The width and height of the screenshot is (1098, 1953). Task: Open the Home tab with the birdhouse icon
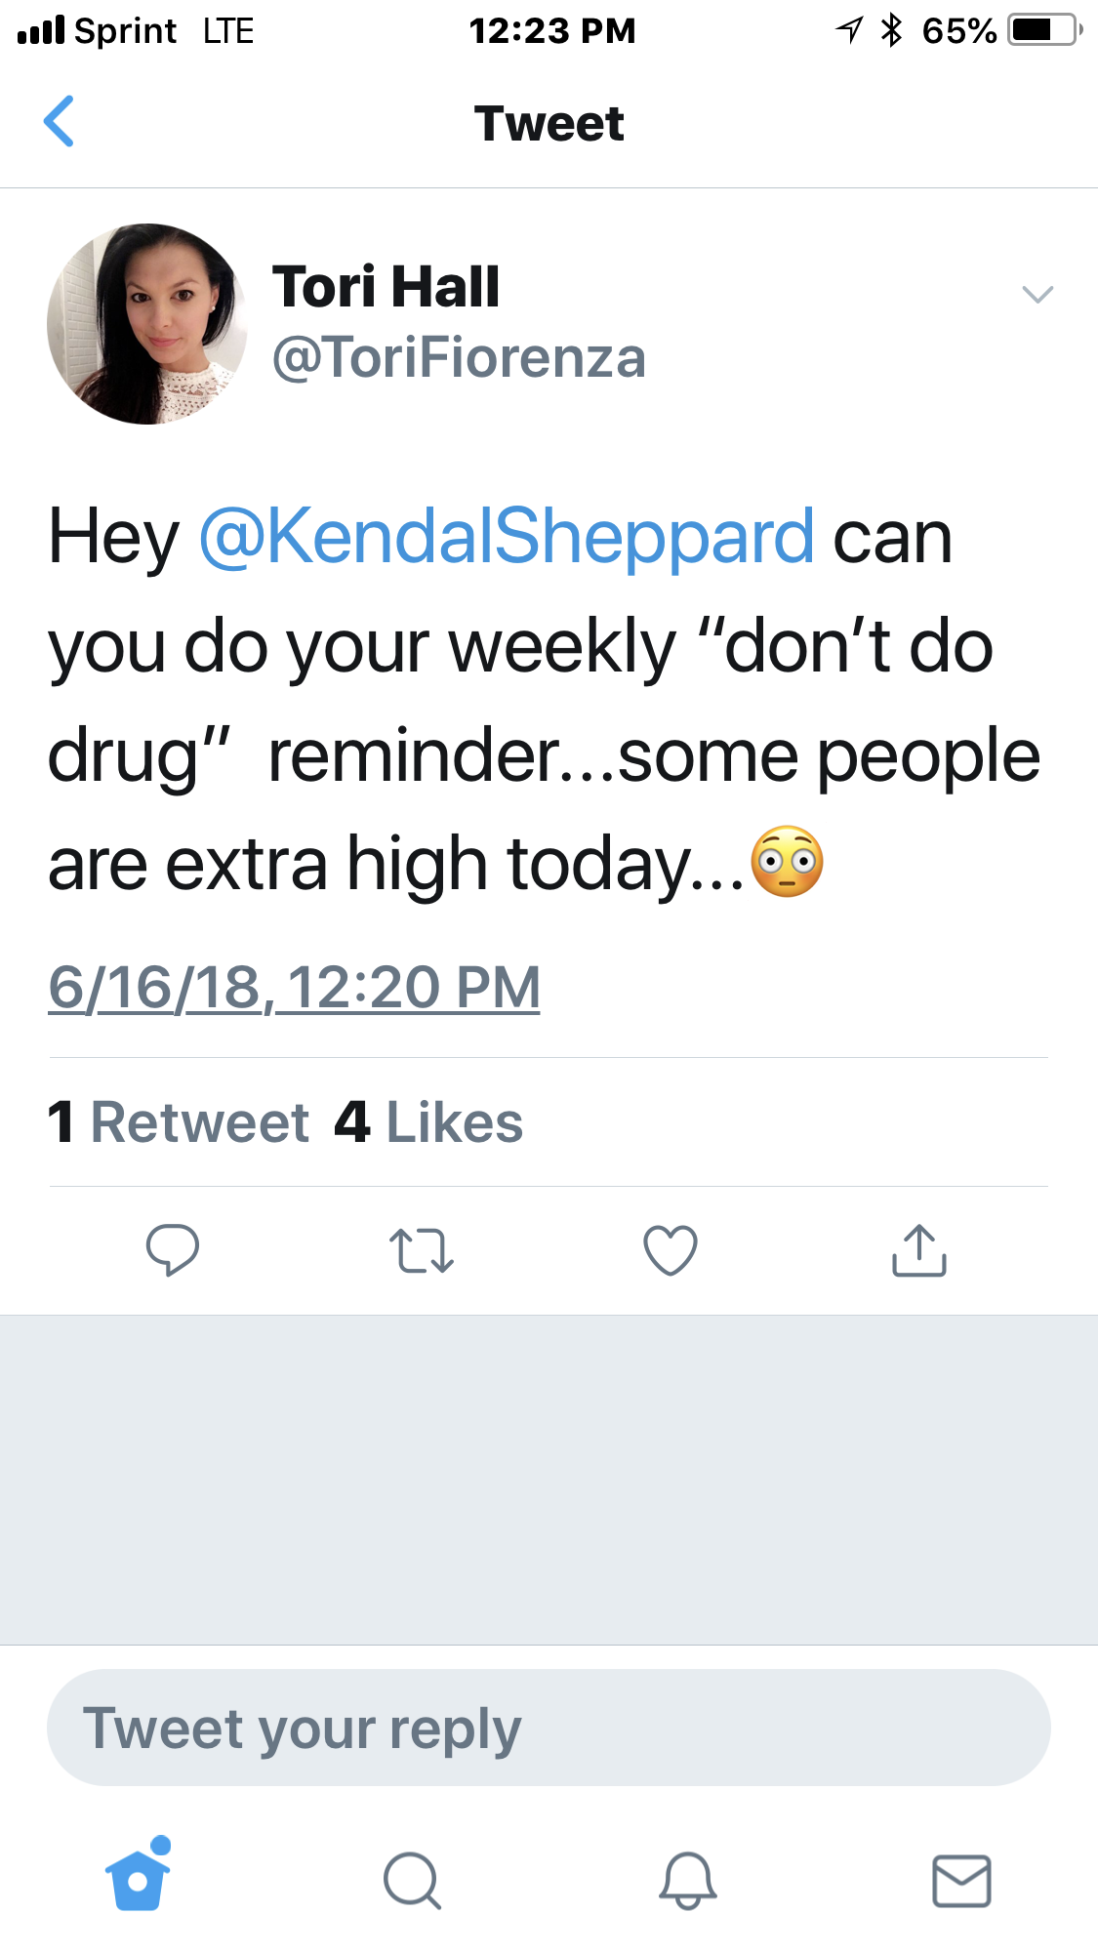[x=139, y=1874]
